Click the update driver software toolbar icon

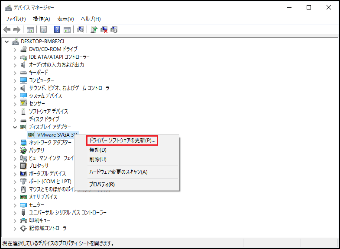(94, 29)
